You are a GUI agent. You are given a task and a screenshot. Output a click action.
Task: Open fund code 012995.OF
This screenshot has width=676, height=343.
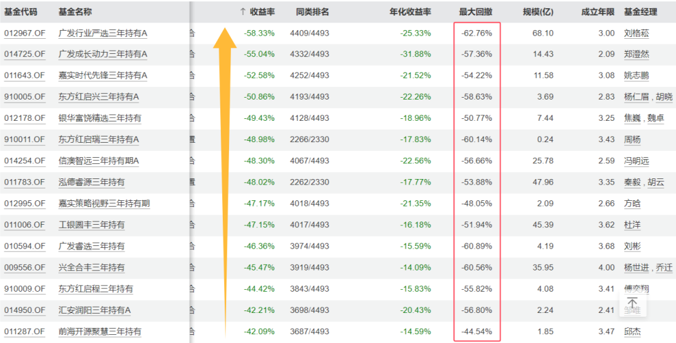[x=24, y=204]
